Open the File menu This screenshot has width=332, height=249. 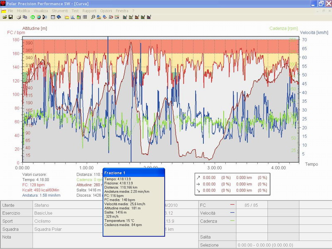tap(10, 10)
